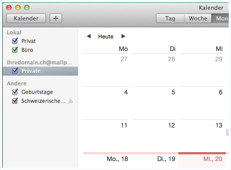This screenshot has height=170, width=231.
Task: Click the green zoom window button
Action: 27,8
